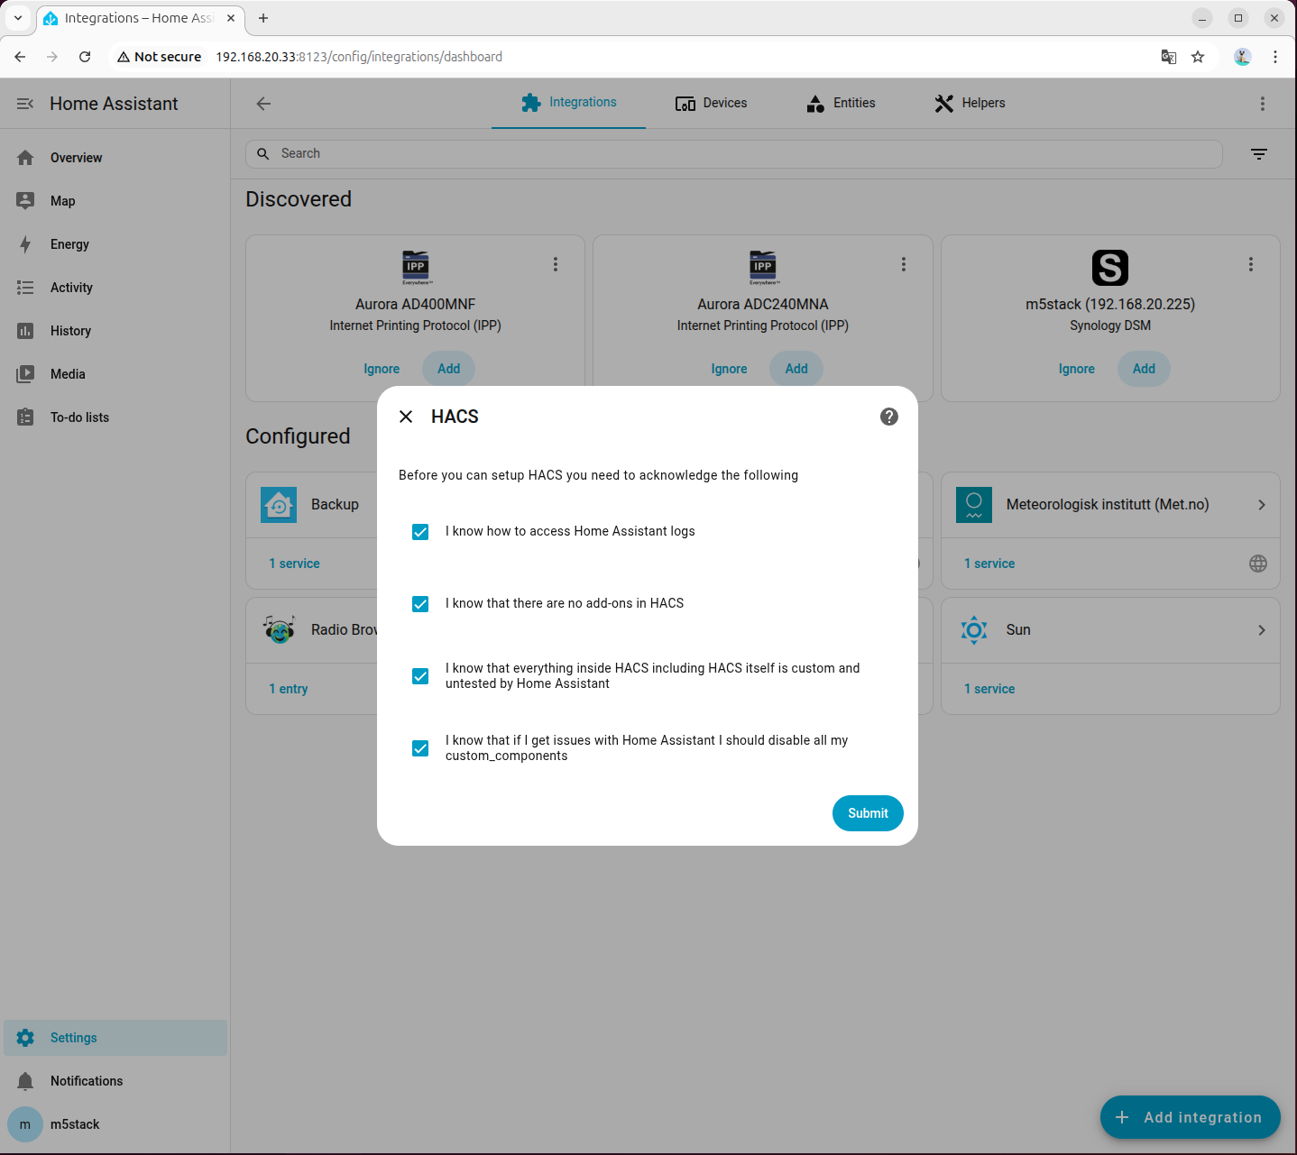Open Notifications bell in sidebar
This screenshot has height=1155, width=1297.
[x=25, y=1081]
